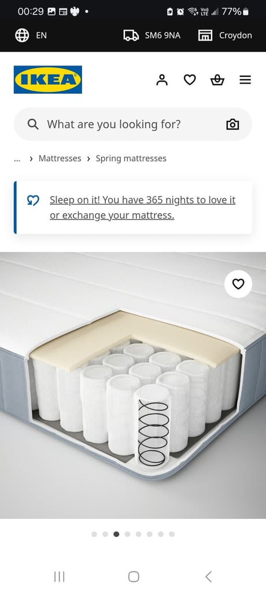Save mattress with heart button on image
The height and width of the screenshot is (593, 266).
click(x=238, y=284)
